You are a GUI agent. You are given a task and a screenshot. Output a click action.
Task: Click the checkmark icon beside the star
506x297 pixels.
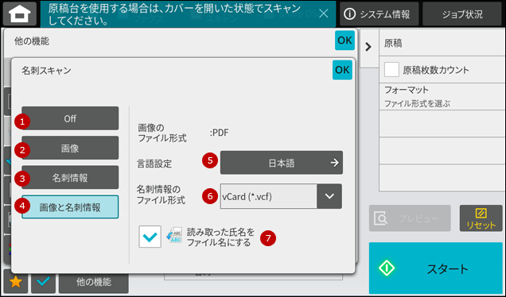(43, 282)
